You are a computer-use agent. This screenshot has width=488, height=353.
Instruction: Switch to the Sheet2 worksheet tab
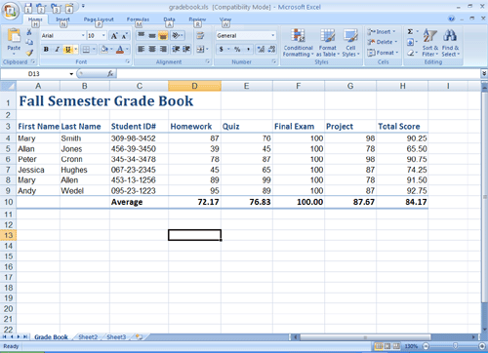[x=88, y=337]
